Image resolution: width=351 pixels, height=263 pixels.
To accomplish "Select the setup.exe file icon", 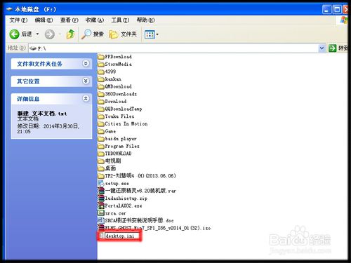I will click(101, 183).
